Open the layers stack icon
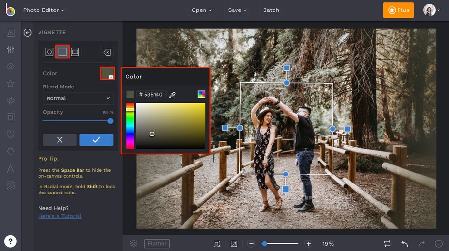Viewport: 449px width, 251px height. [x=134, y=243]
